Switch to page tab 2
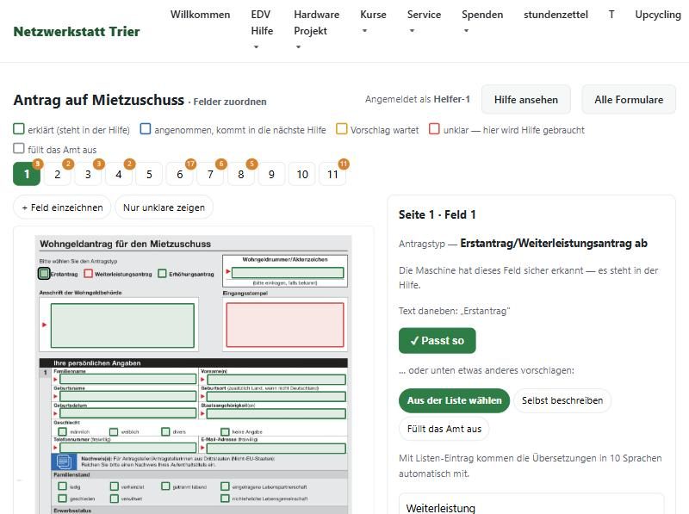Viewport: 689px width, 514px height. (x=58, y=174)
